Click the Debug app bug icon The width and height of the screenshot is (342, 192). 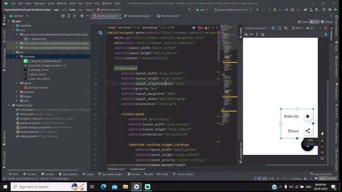[275, 10]
